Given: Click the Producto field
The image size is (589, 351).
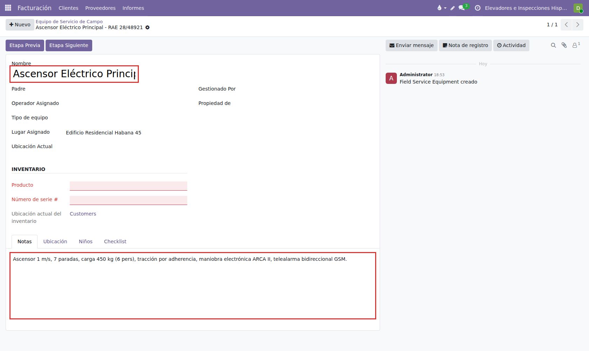Looking at the screenshot, I should [x=128, y=186].
